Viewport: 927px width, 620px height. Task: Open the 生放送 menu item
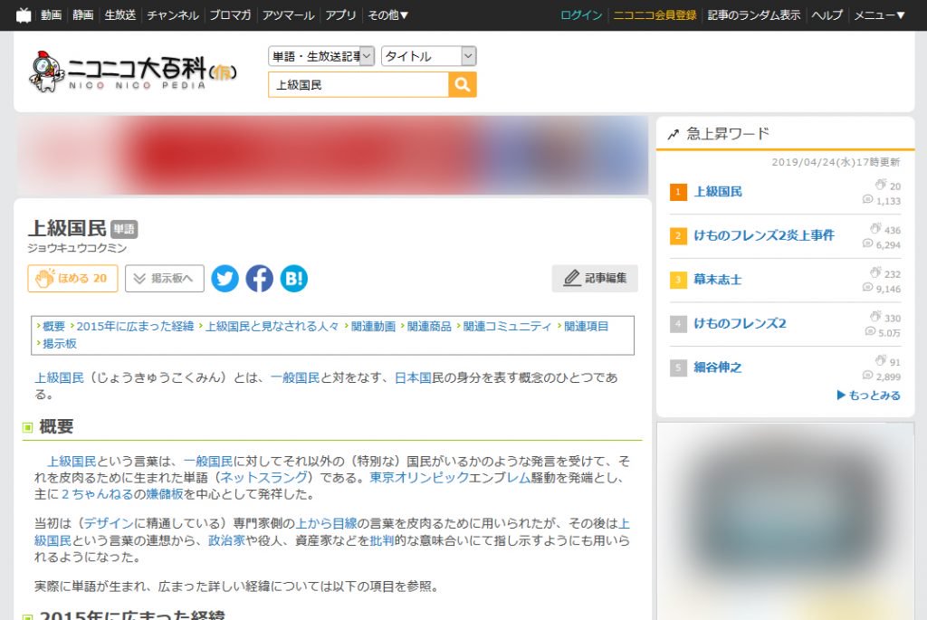(x=120, y=15)
